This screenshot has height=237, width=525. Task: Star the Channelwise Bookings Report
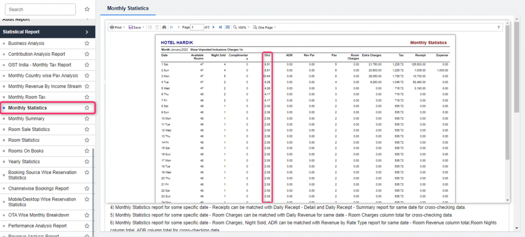point(87,188)
